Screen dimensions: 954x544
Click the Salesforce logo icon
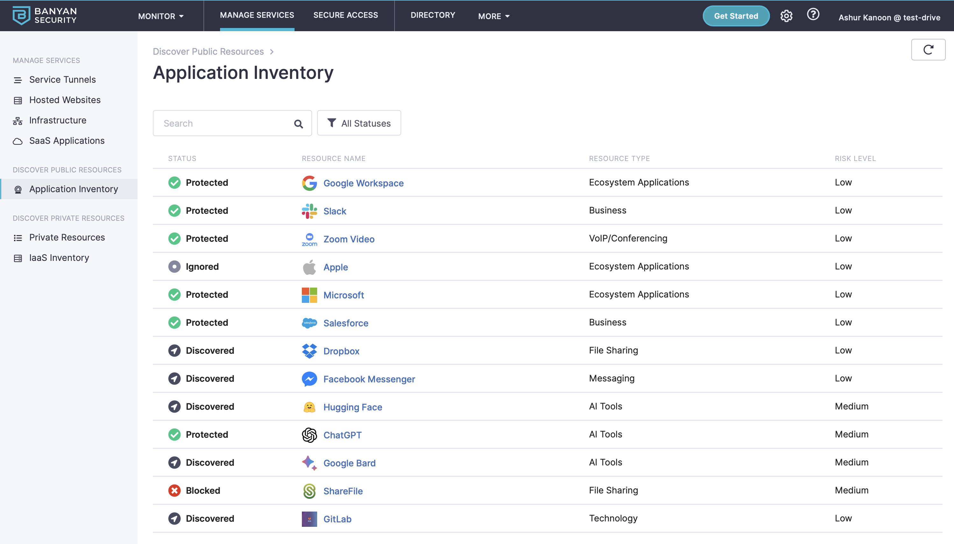(309, 323)
